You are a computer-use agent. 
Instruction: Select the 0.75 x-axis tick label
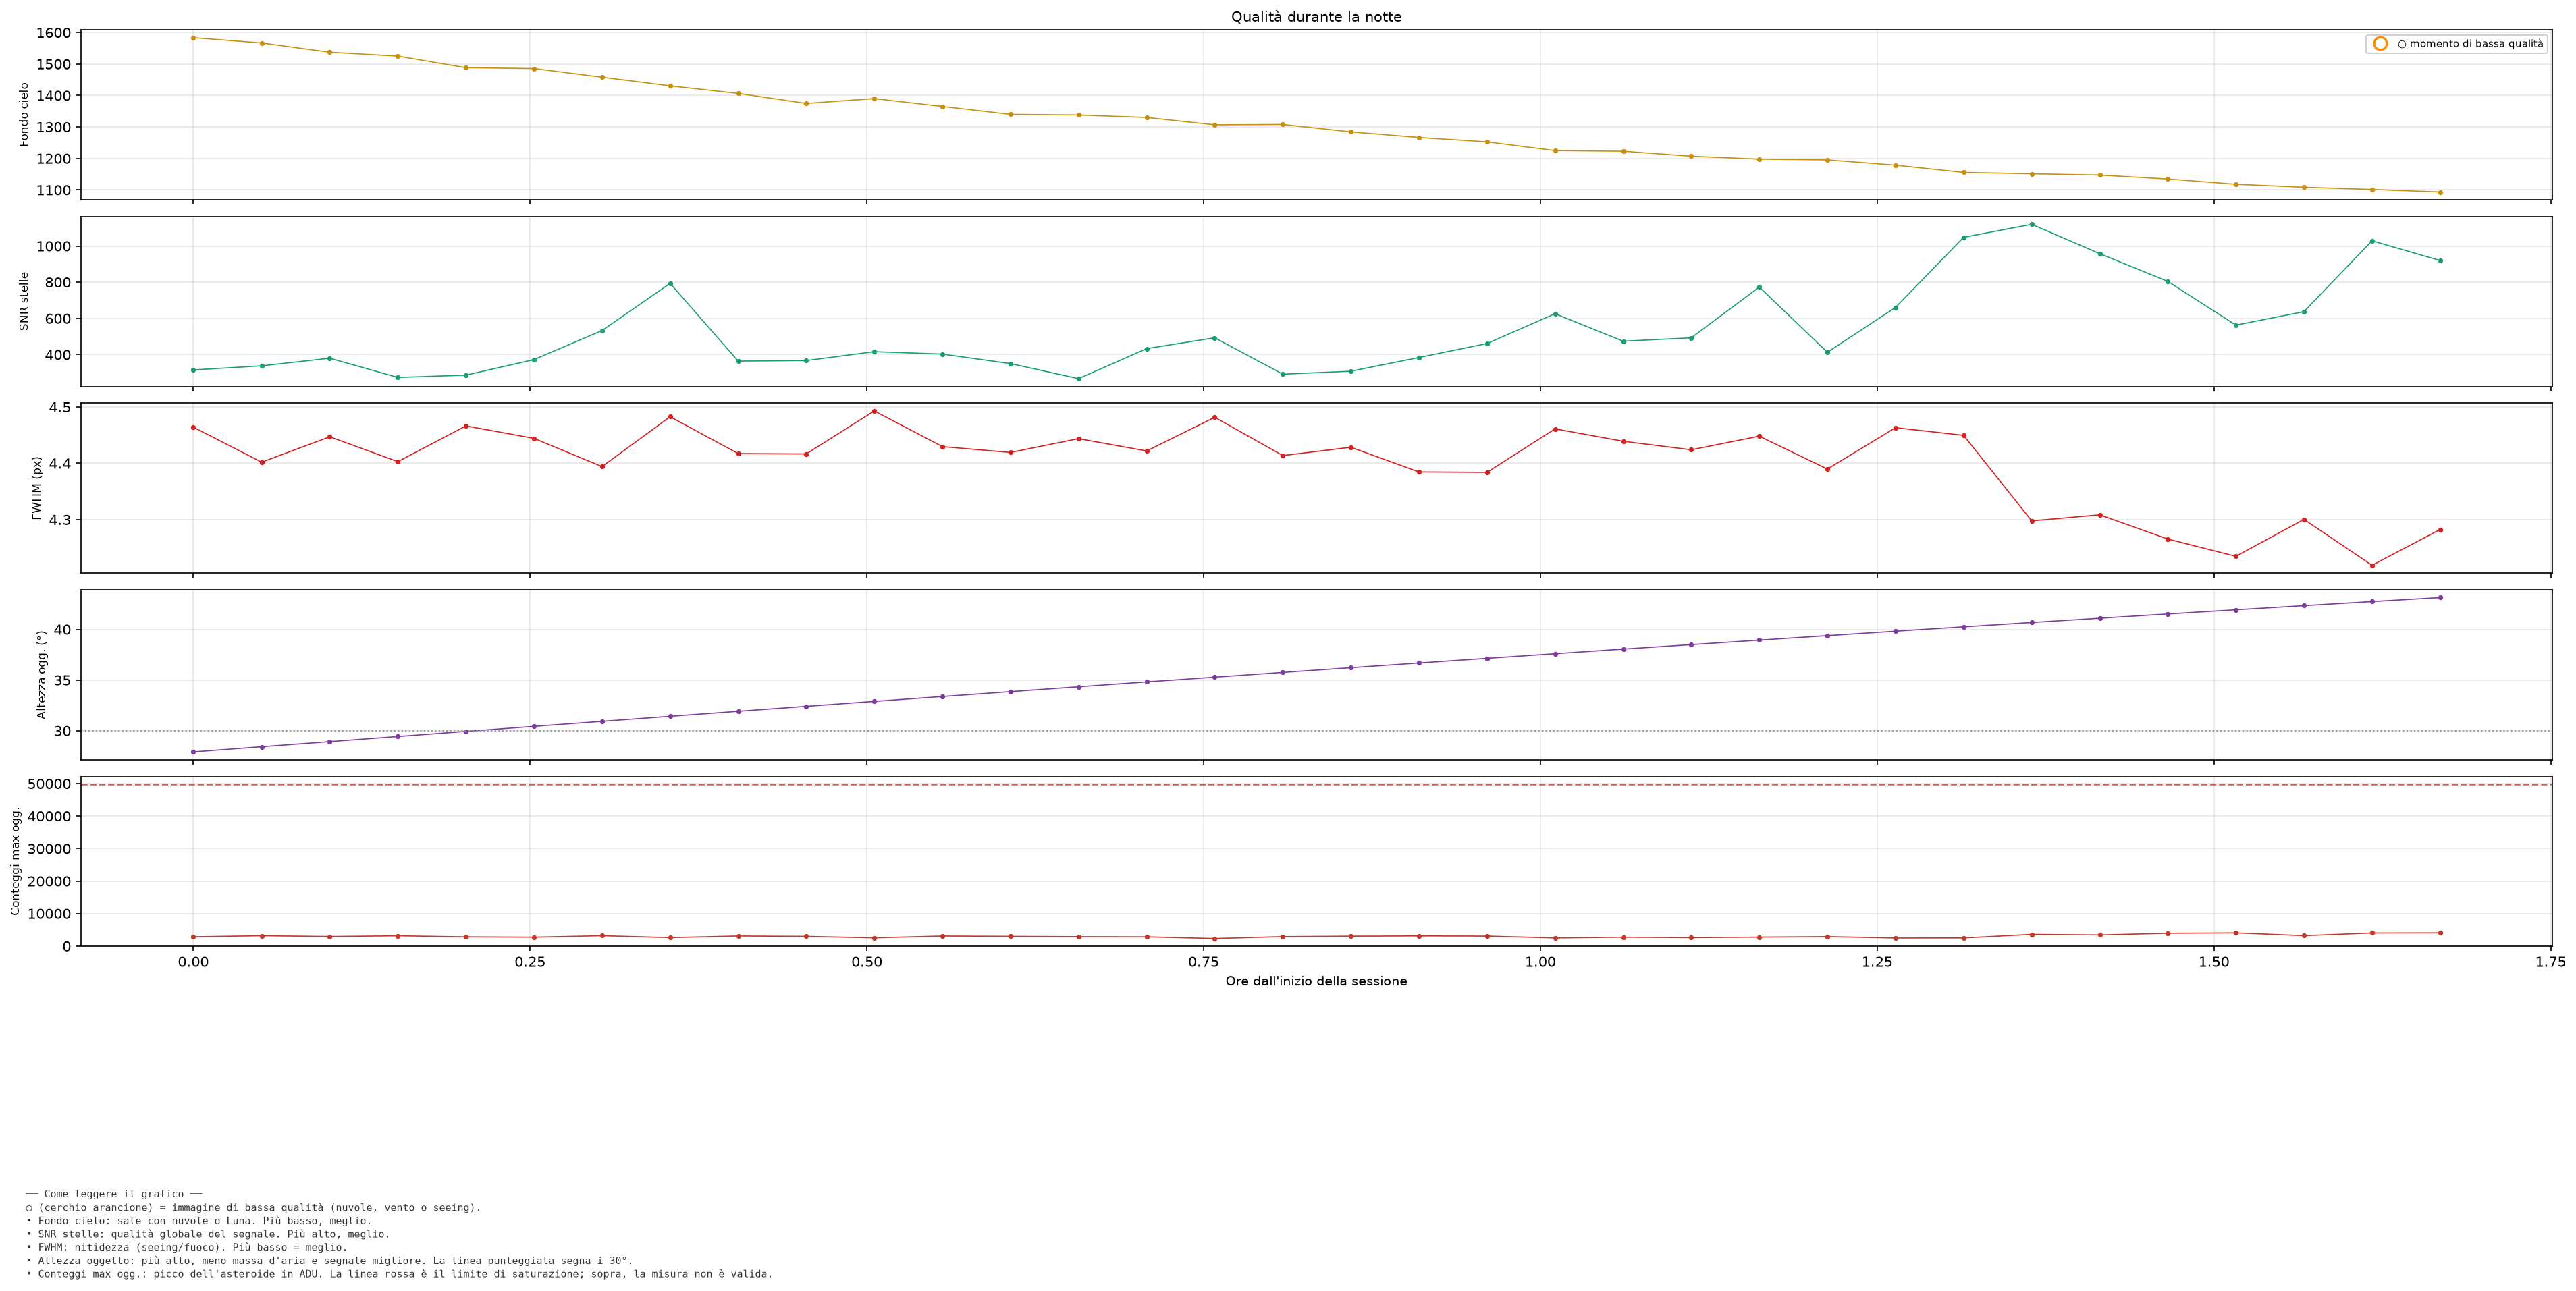1203,962
